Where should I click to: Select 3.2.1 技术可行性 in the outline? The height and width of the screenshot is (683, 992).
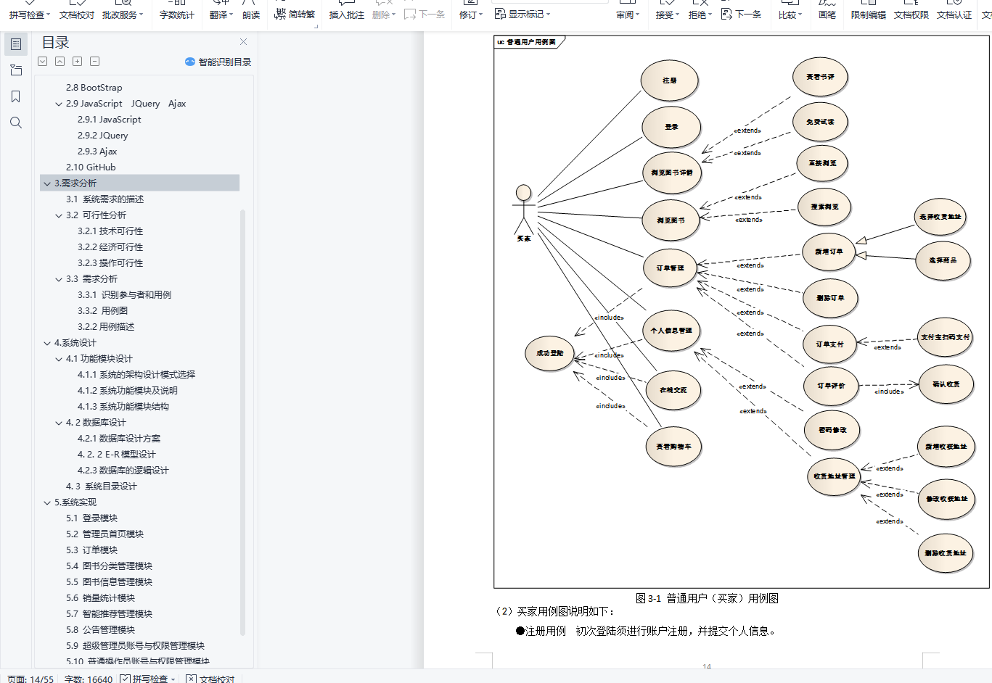110,231
